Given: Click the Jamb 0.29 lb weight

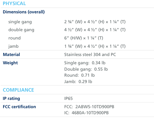Looking at the screenshot, I should click(78, 82).
